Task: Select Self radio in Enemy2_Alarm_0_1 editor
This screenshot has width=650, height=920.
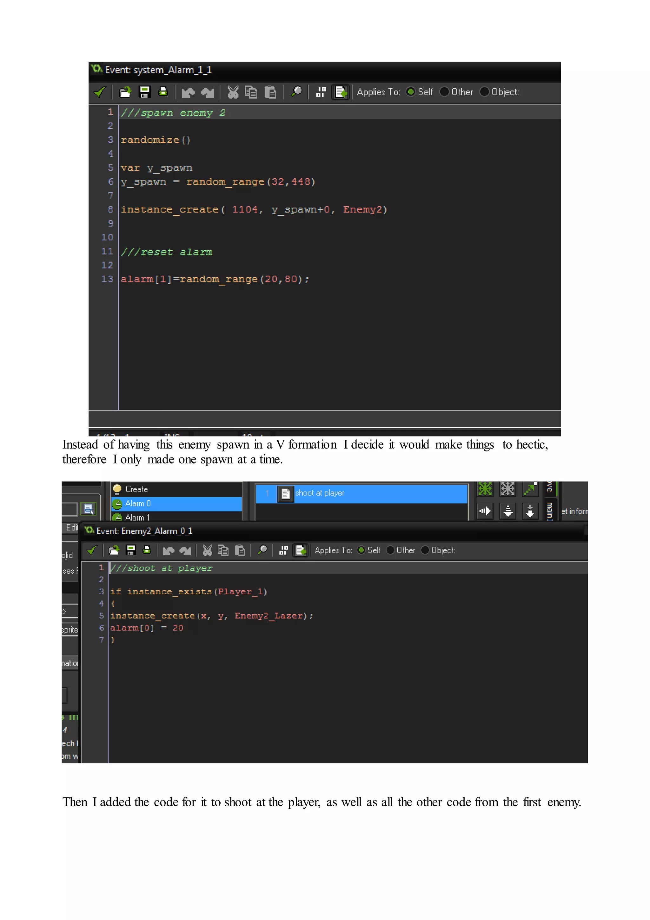Action: 361,550
